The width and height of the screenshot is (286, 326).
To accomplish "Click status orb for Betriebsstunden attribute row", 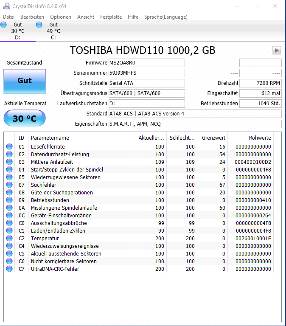I will 9,200.
